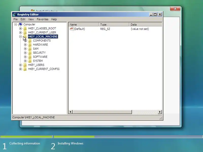This screenshot has height=152, width=203.
Task: Sort by the Name column header
Action: (83, 24)
